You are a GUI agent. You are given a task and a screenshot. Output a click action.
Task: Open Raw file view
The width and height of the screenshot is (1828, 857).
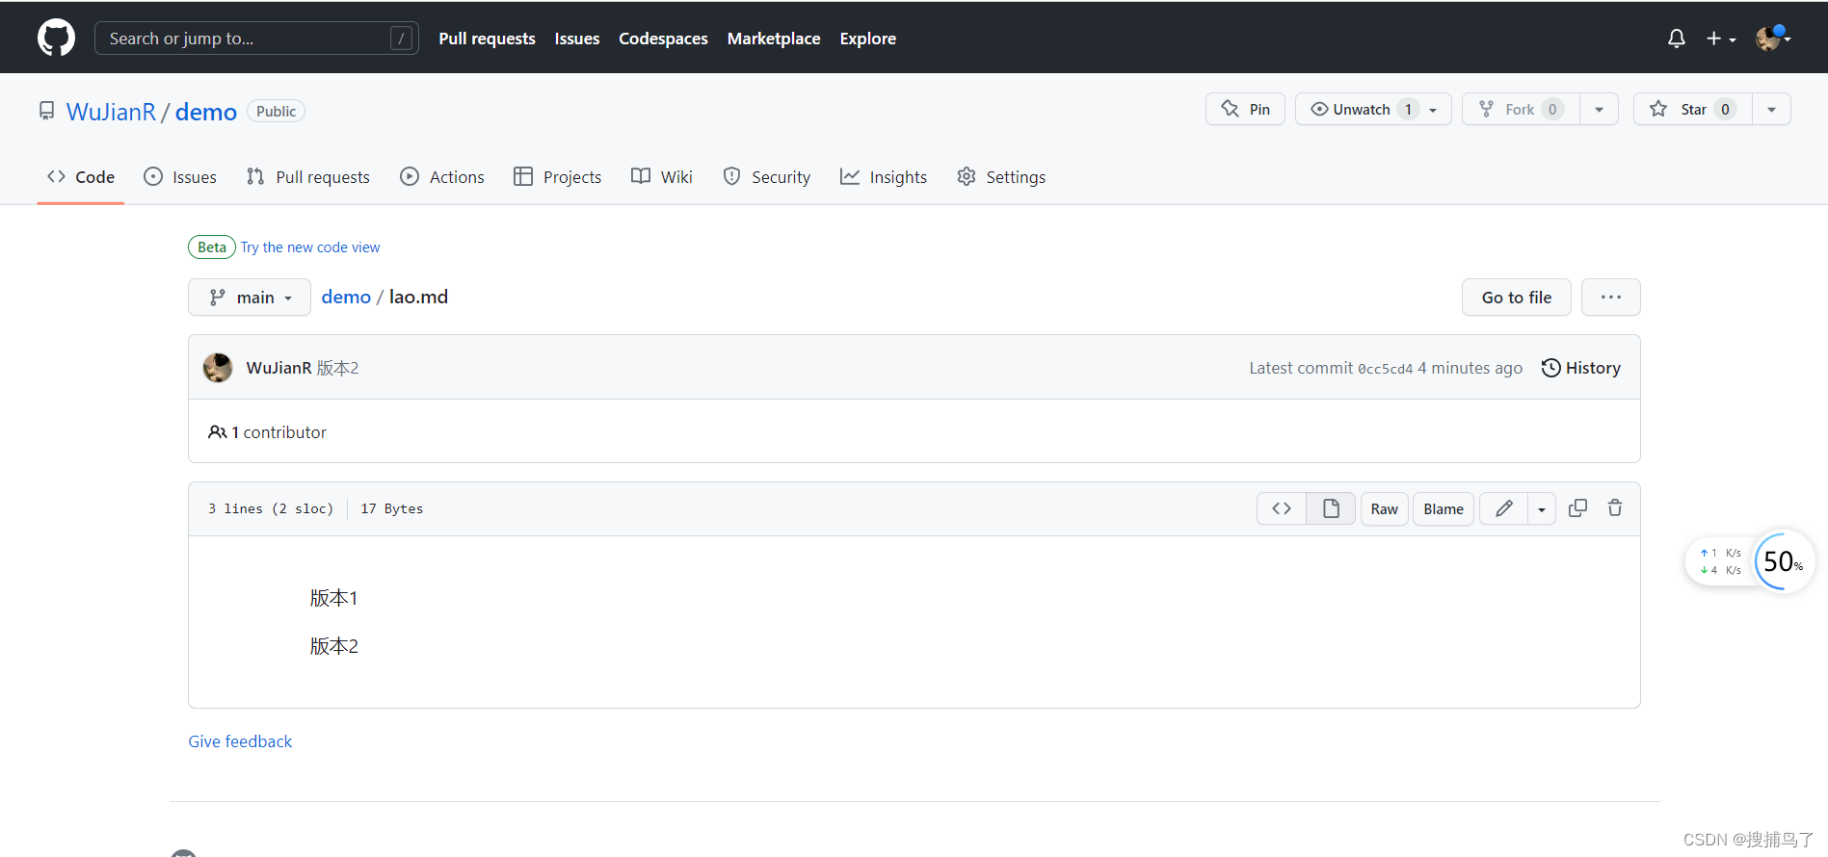(x=1385, y=508)
